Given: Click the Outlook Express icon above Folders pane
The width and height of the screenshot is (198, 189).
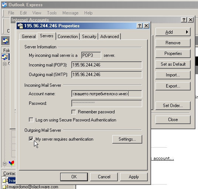Looking at the screenshot, I should coord(6,41).
